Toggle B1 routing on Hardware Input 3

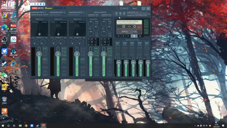tap(83, 59)
